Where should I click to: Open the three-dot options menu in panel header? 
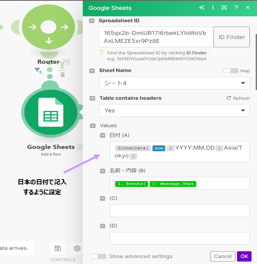[213, 7]
